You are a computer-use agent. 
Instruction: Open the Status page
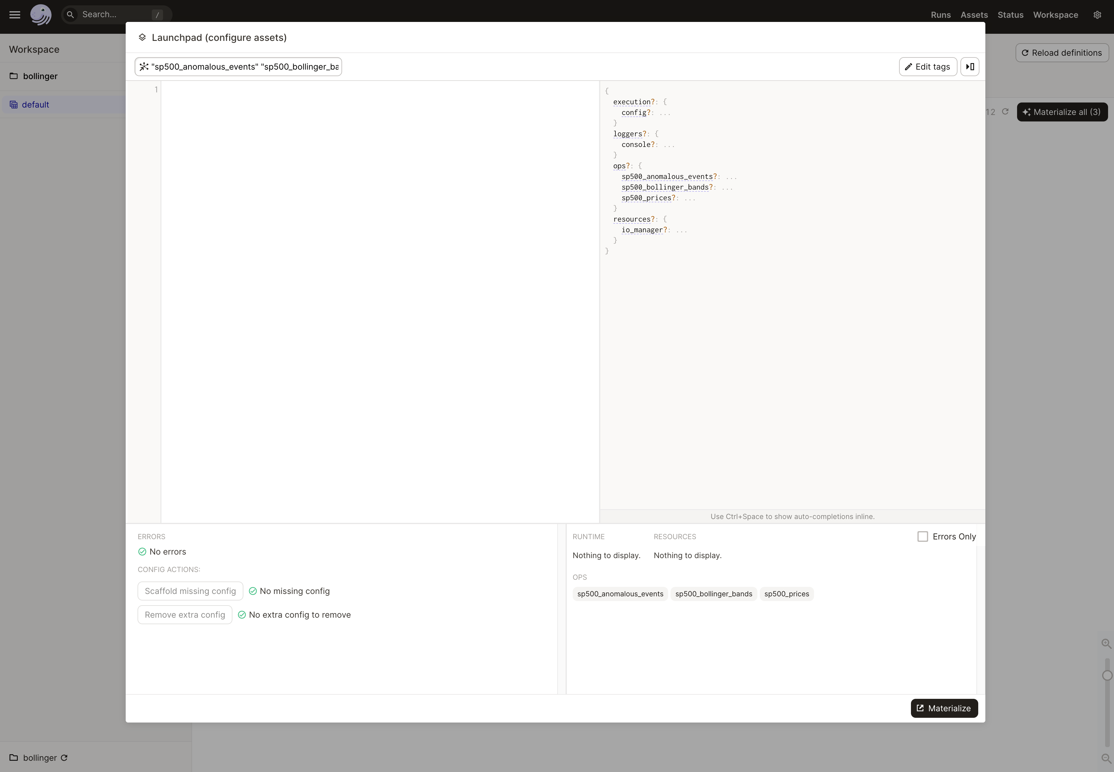pyautogui.click(x=1011, y=15)
